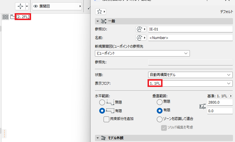The image size is (235, 142).
Task: Select ゾーンを認識して適合 radio option
Action: tap(159, 119)
